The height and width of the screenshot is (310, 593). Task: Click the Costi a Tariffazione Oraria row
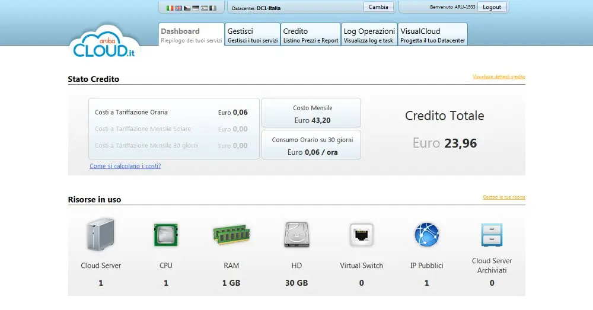tap(171, 112)
